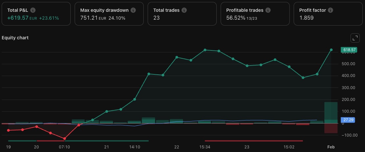The width and height of the screenshot is (365, 152).
Task: Click the Total trades count 23
Action: (x=157, y=18)
